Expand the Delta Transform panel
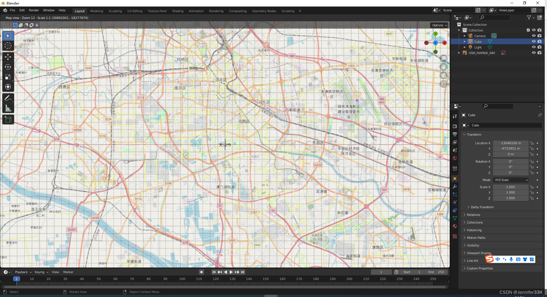 [x=482, y=207]
